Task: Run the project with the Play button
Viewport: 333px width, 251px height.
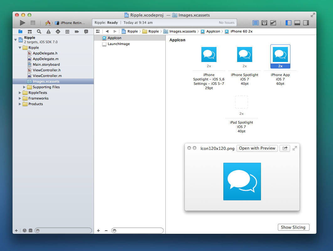Action: (x=23, y=23)
